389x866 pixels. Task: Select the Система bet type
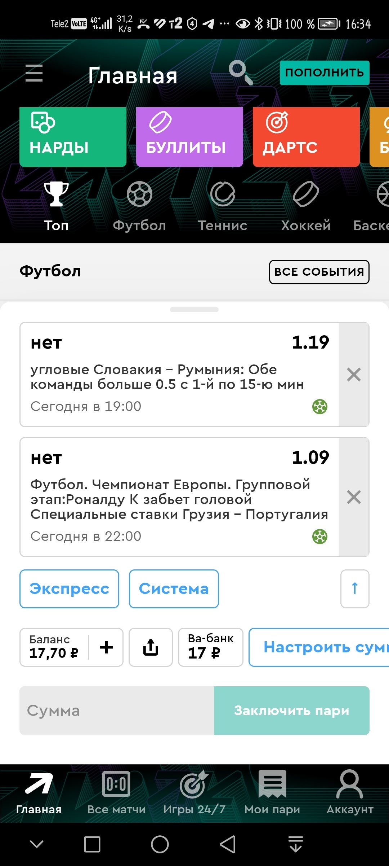(x=174, y=589)
